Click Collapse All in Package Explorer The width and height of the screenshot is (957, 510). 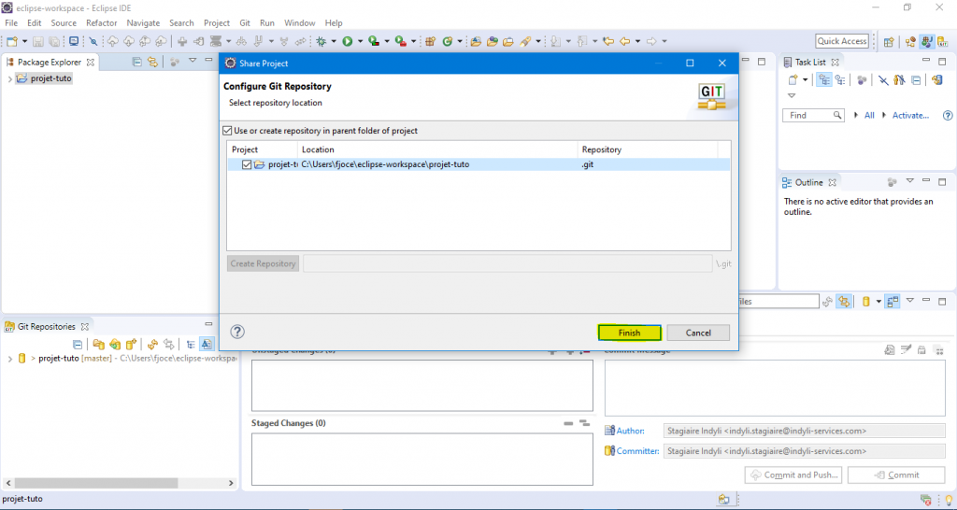tap(137, 62)
